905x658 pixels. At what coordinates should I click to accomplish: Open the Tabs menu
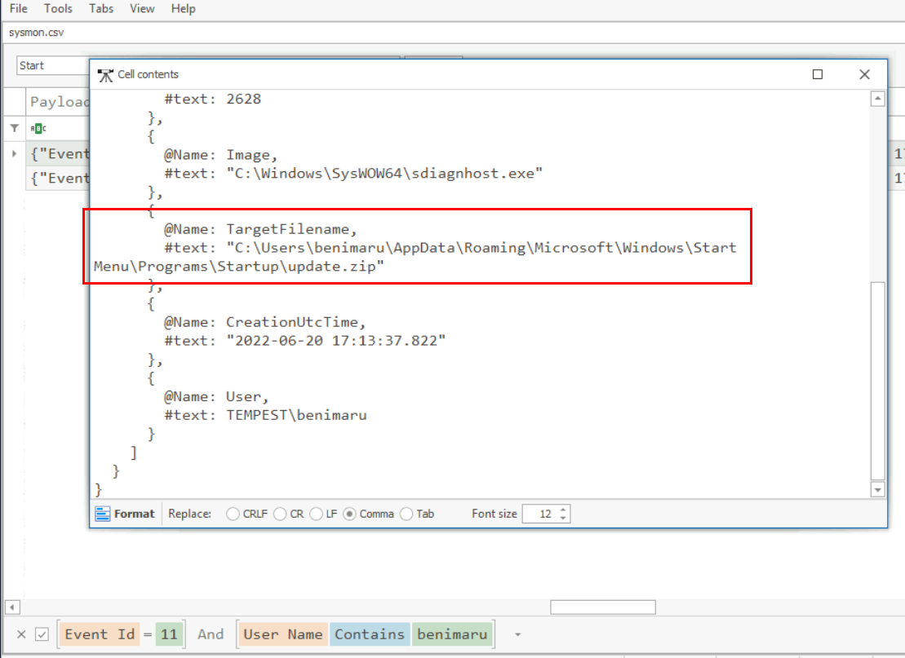(x=101, y=9)
